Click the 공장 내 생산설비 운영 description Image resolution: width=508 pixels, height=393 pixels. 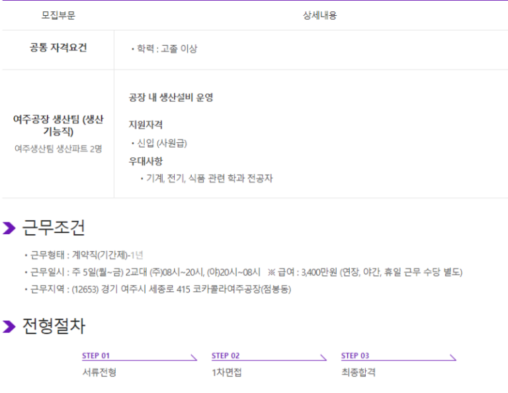(171, 98)
